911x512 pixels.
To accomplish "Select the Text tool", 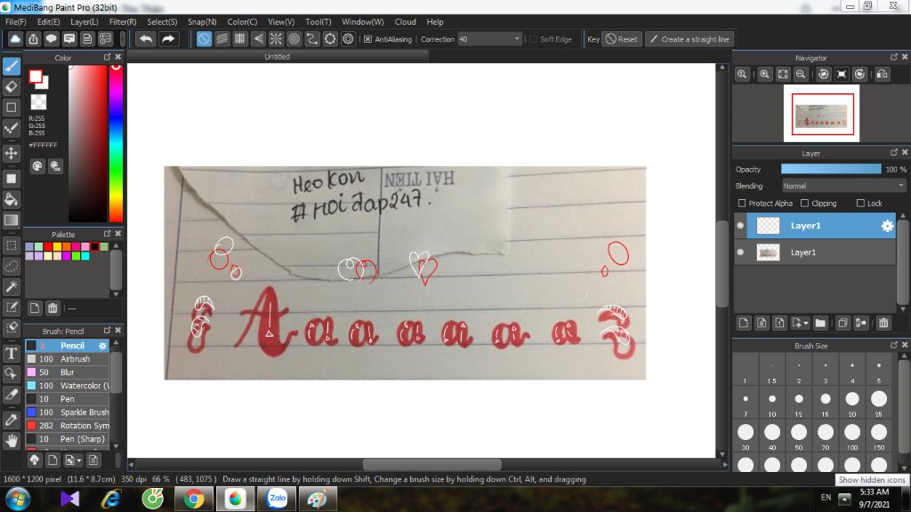I will 11,353.
